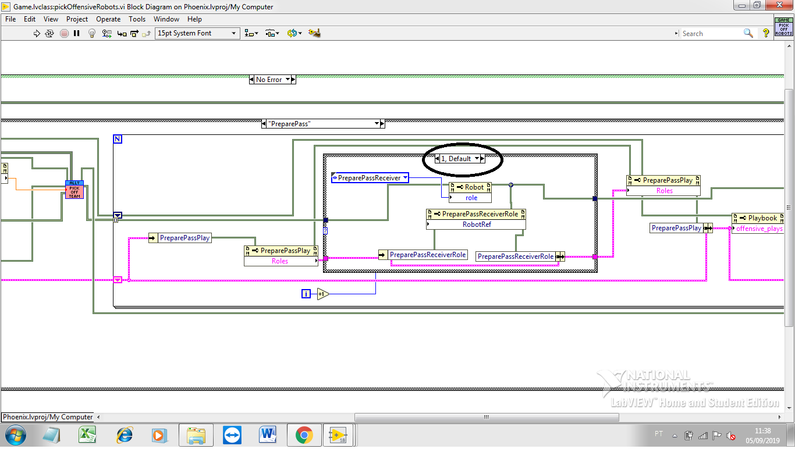Click the loop iteration i terminal
795x449 pixels.
[306, 294]
